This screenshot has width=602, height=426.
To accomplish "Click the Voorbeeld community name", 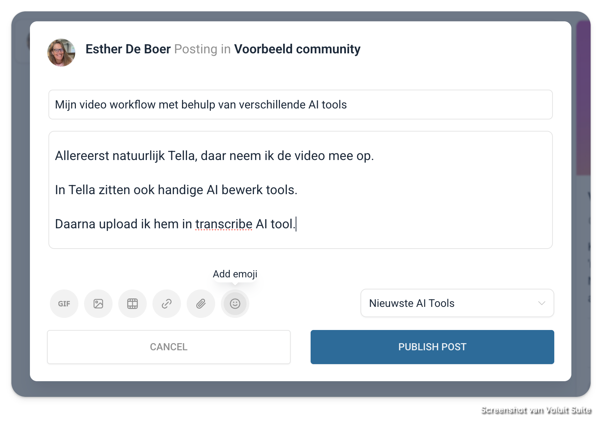I will click(x=297, y=49).
